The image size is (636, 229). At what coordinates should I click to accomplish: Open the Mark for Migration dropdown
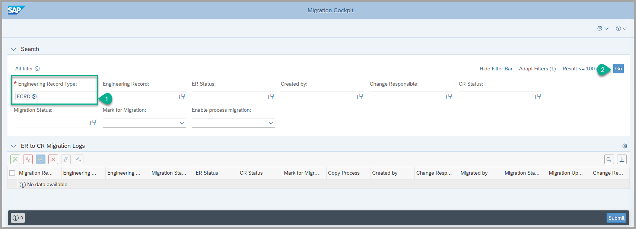[x=182, y=123]
